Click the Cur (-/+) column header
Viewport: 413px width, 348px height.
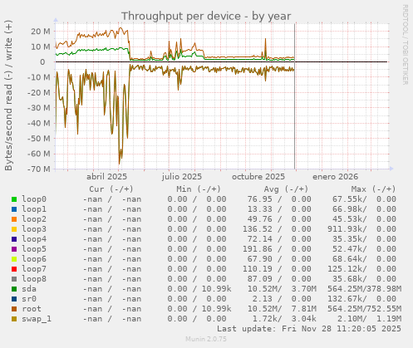[111, 189]
